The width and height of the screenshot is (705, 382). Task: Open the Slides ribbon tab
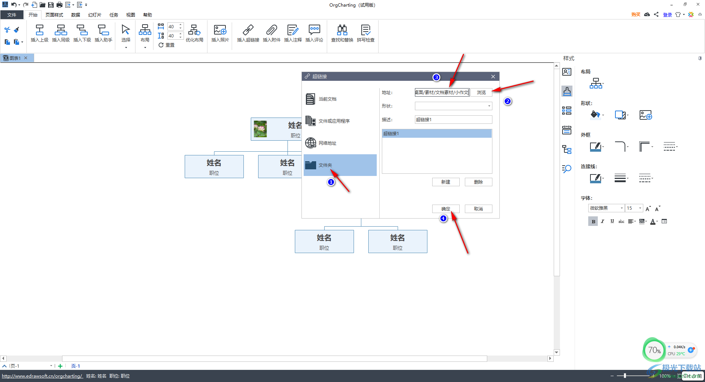tap(94, 15)
